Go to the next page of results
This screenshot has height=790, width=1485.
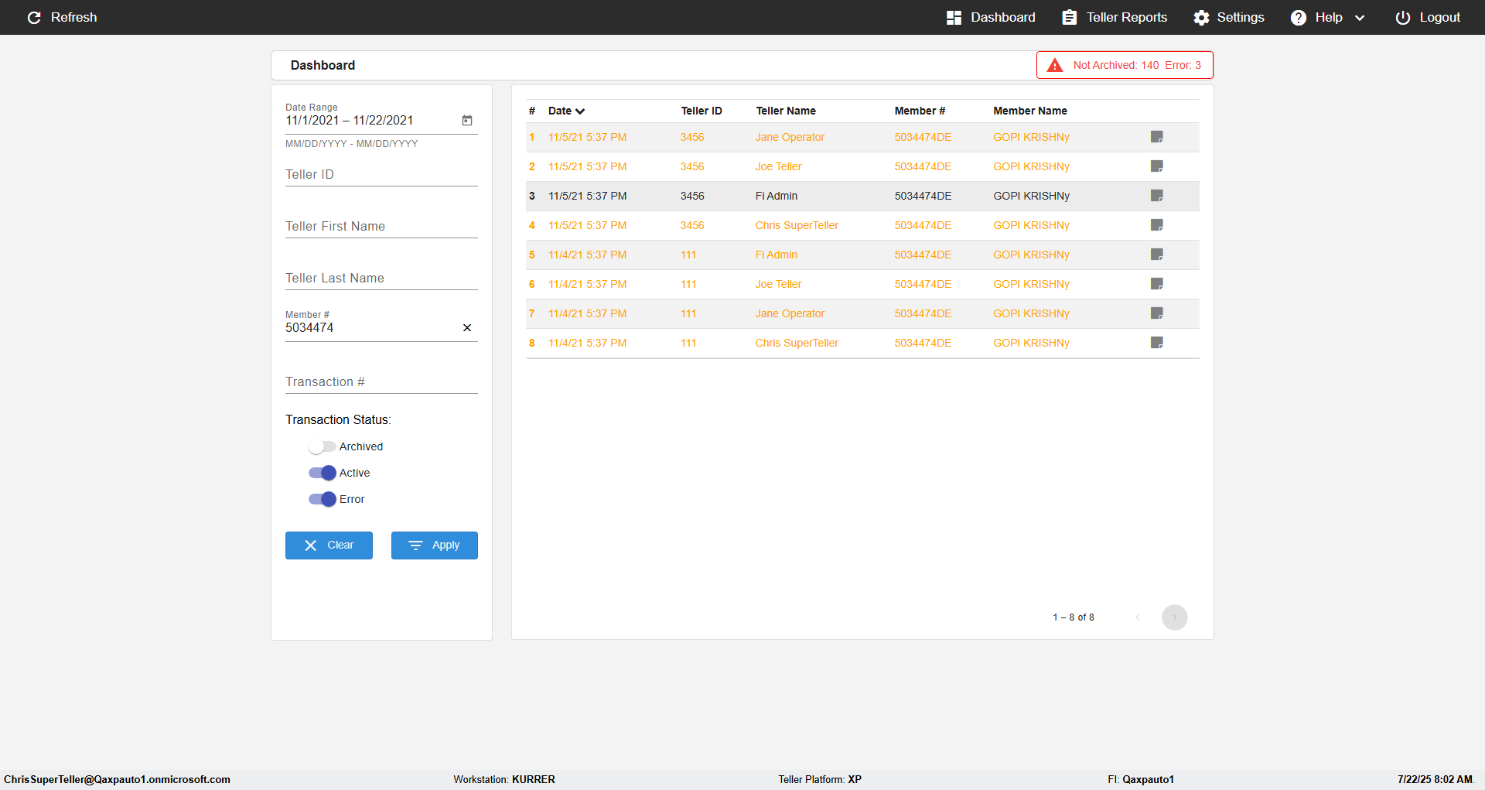(1175, 617)
